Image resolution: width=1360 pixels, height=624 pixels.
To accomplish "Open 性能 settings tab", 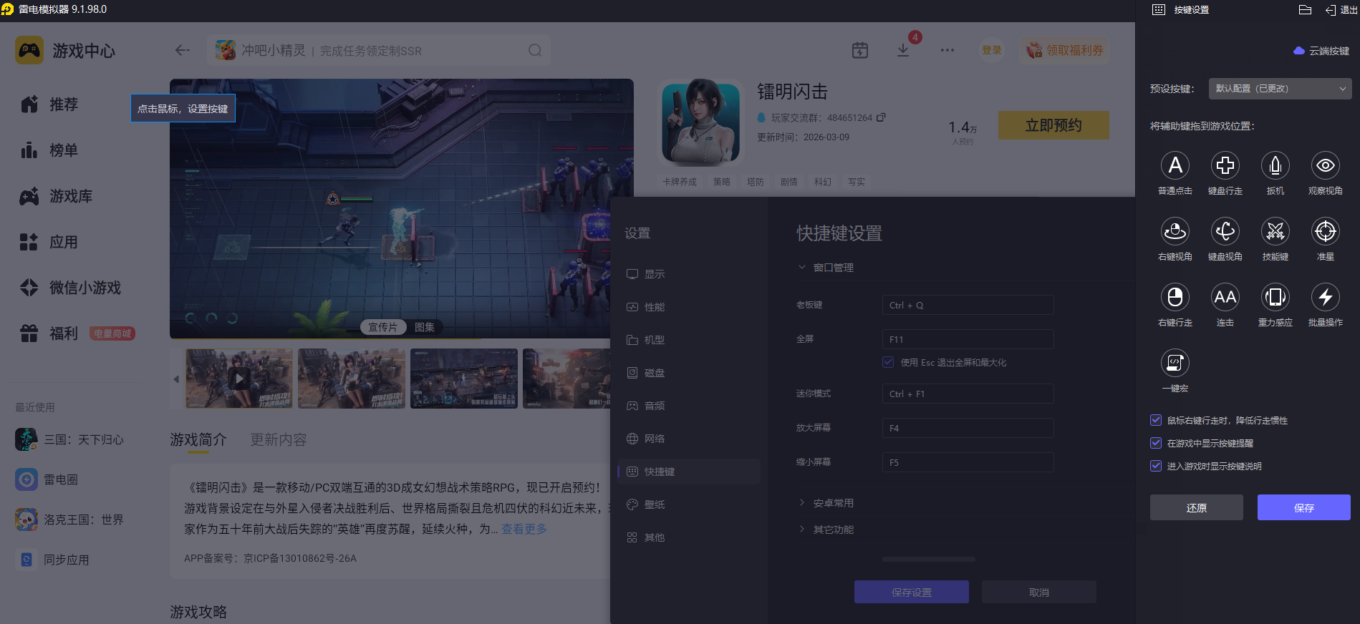I will (x=689, y=307).
